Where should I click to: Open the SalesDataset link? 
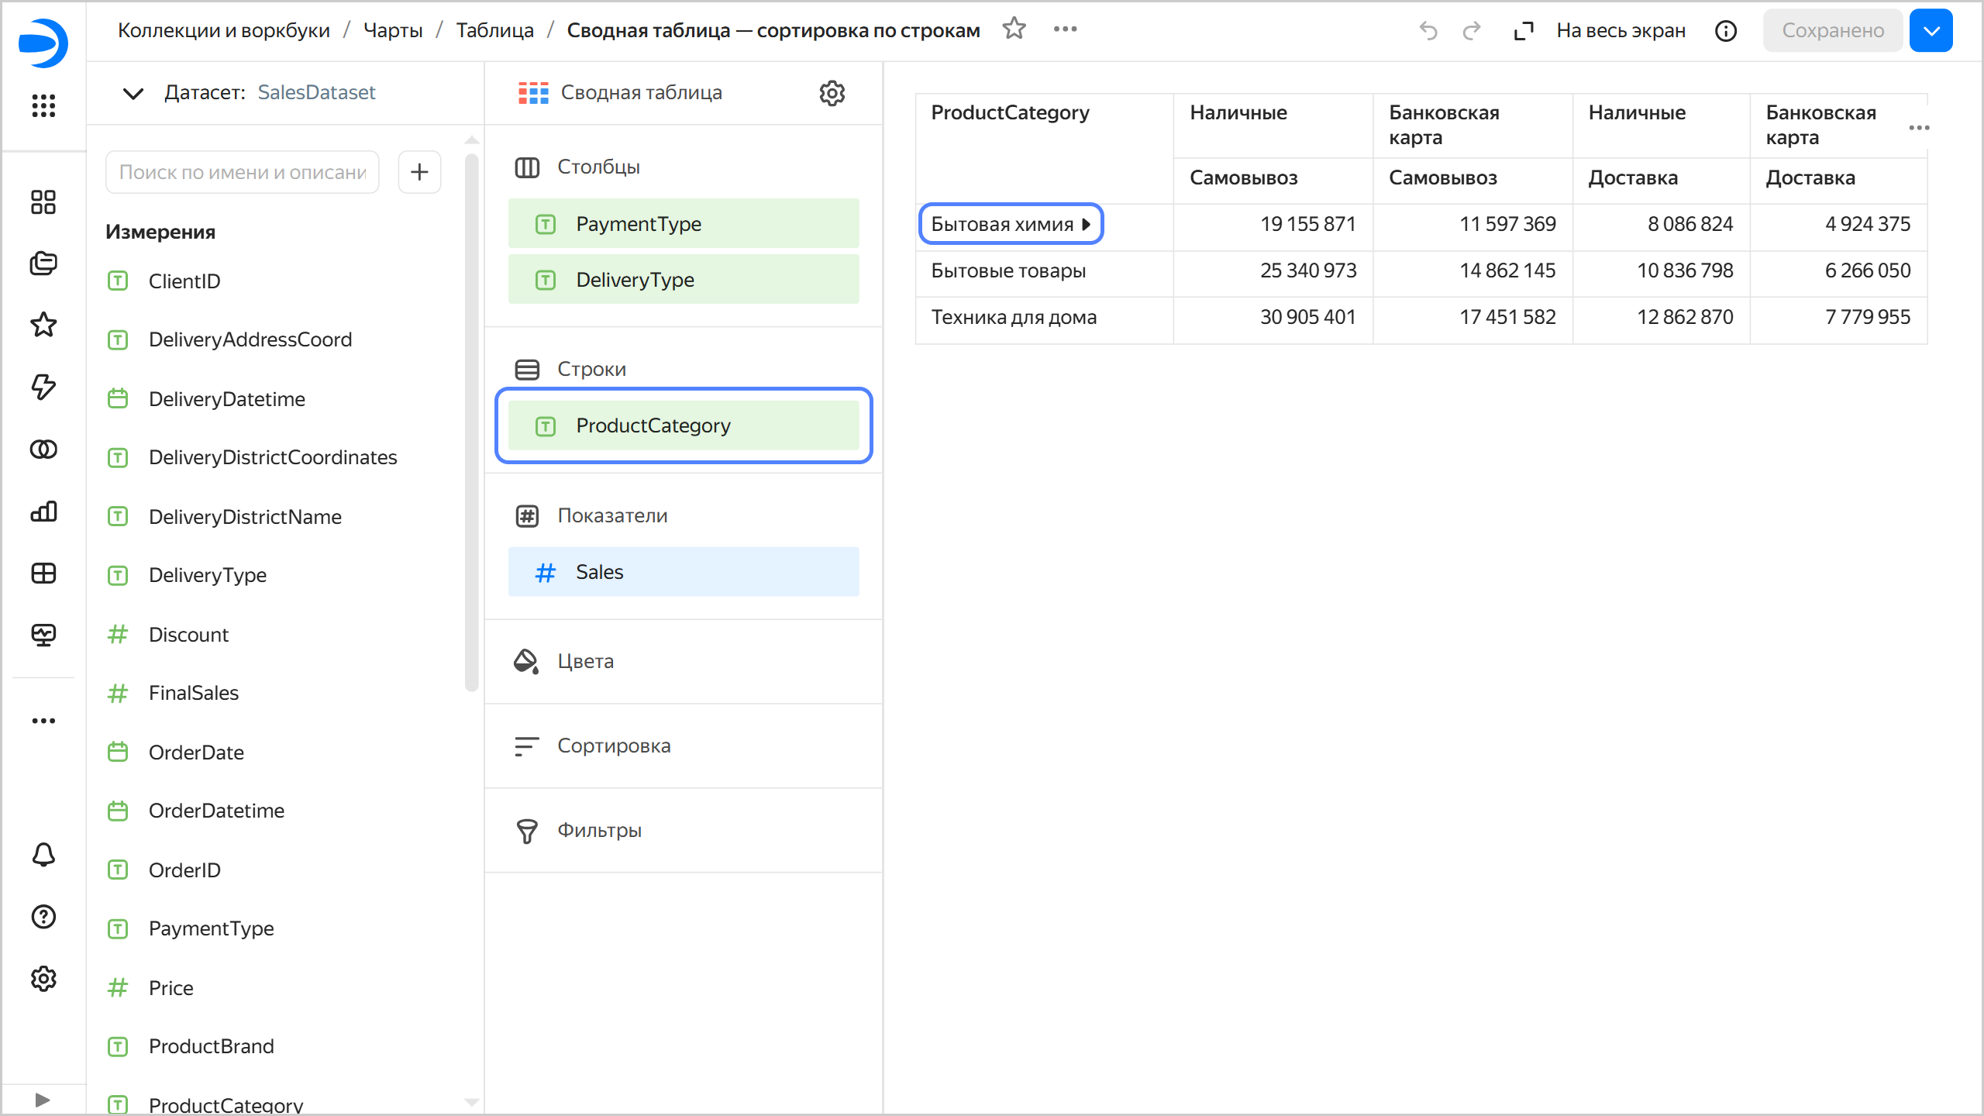click(x=316, y=92)
